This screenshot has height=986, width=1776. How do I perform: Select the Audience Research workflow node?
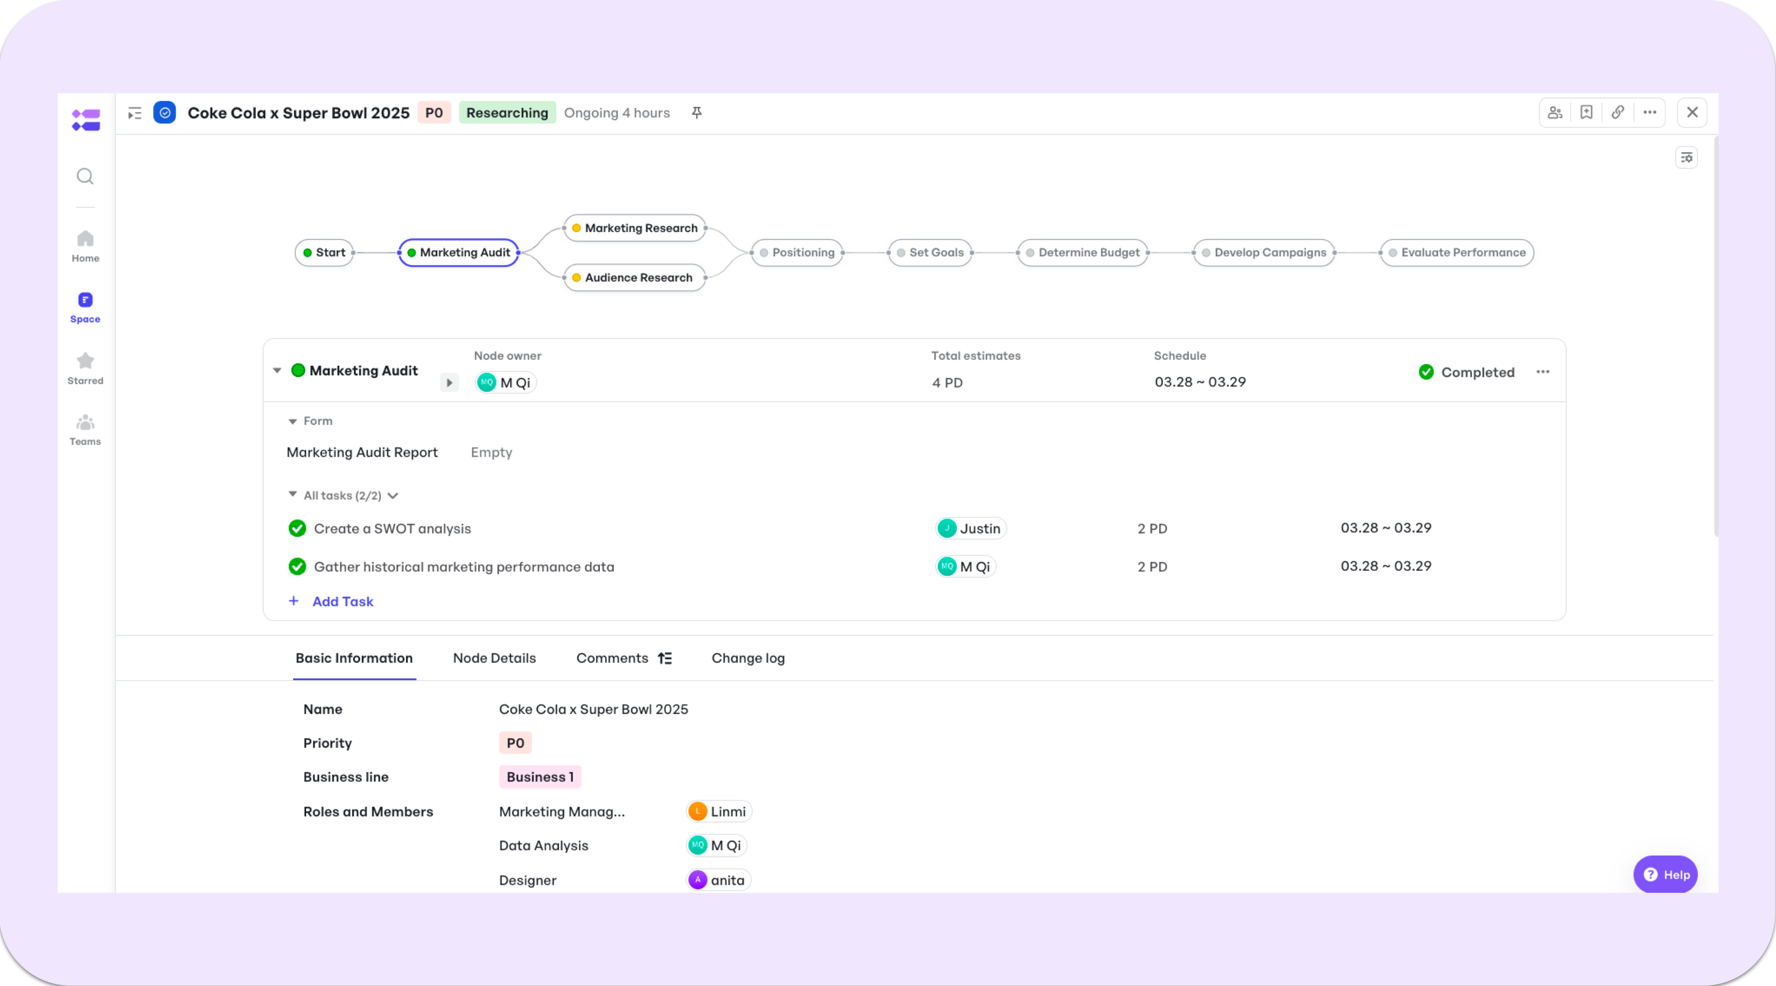coord(635,278)
